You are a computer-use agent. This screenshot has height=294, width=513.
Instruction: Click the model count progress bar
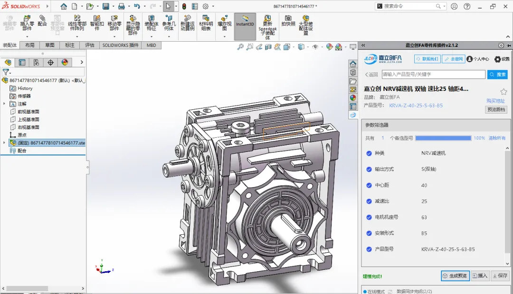(443, 138)
